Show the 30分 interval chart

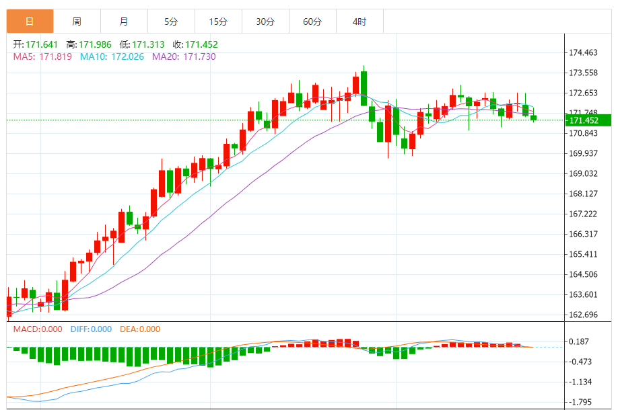pyautogui.click(x=265, y=22)
